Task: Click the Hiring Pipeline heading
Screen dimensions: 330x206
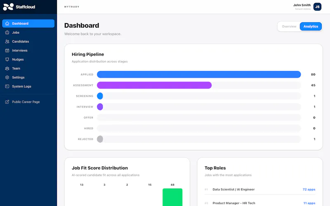Action: [x=88, y=54]
